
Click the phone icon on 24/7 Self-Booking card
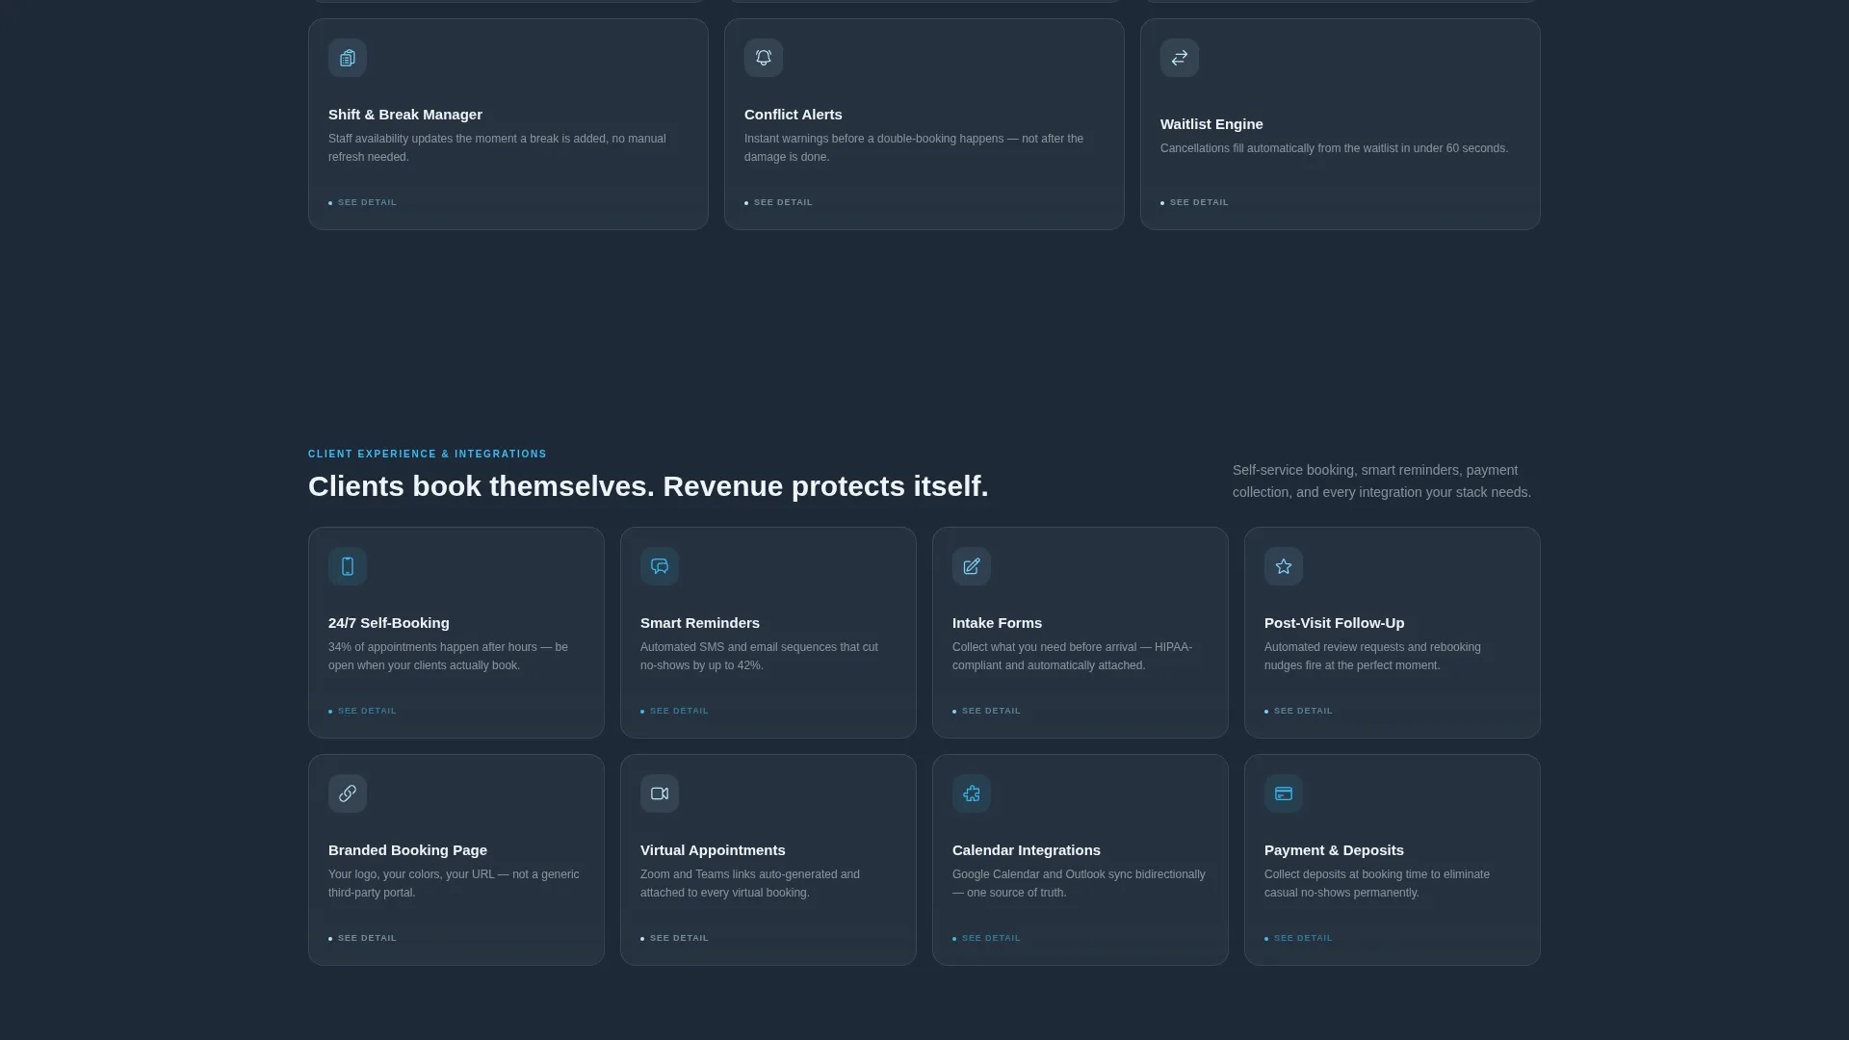348,566
